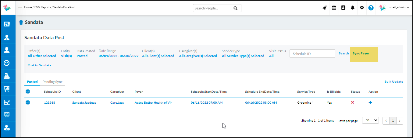Viewport: 413px width, 138px height.
Task: Open the clock icon in sidebar
Action: click(x=6, y=63)
